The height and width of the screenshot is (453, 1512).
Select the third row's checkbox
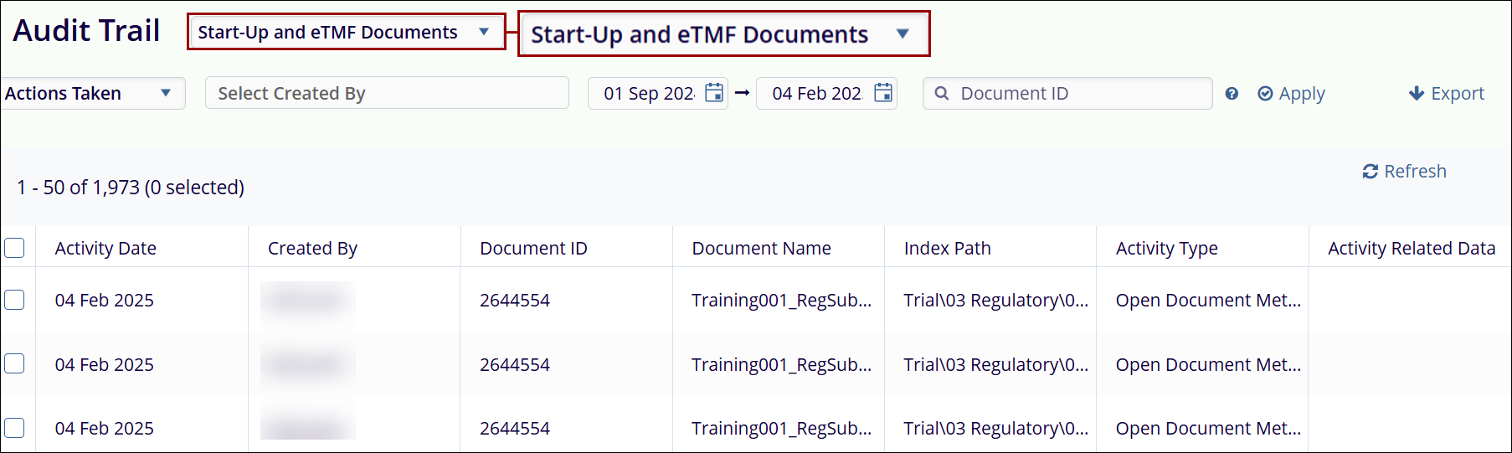pyautogui.click(x=15, y=428)
